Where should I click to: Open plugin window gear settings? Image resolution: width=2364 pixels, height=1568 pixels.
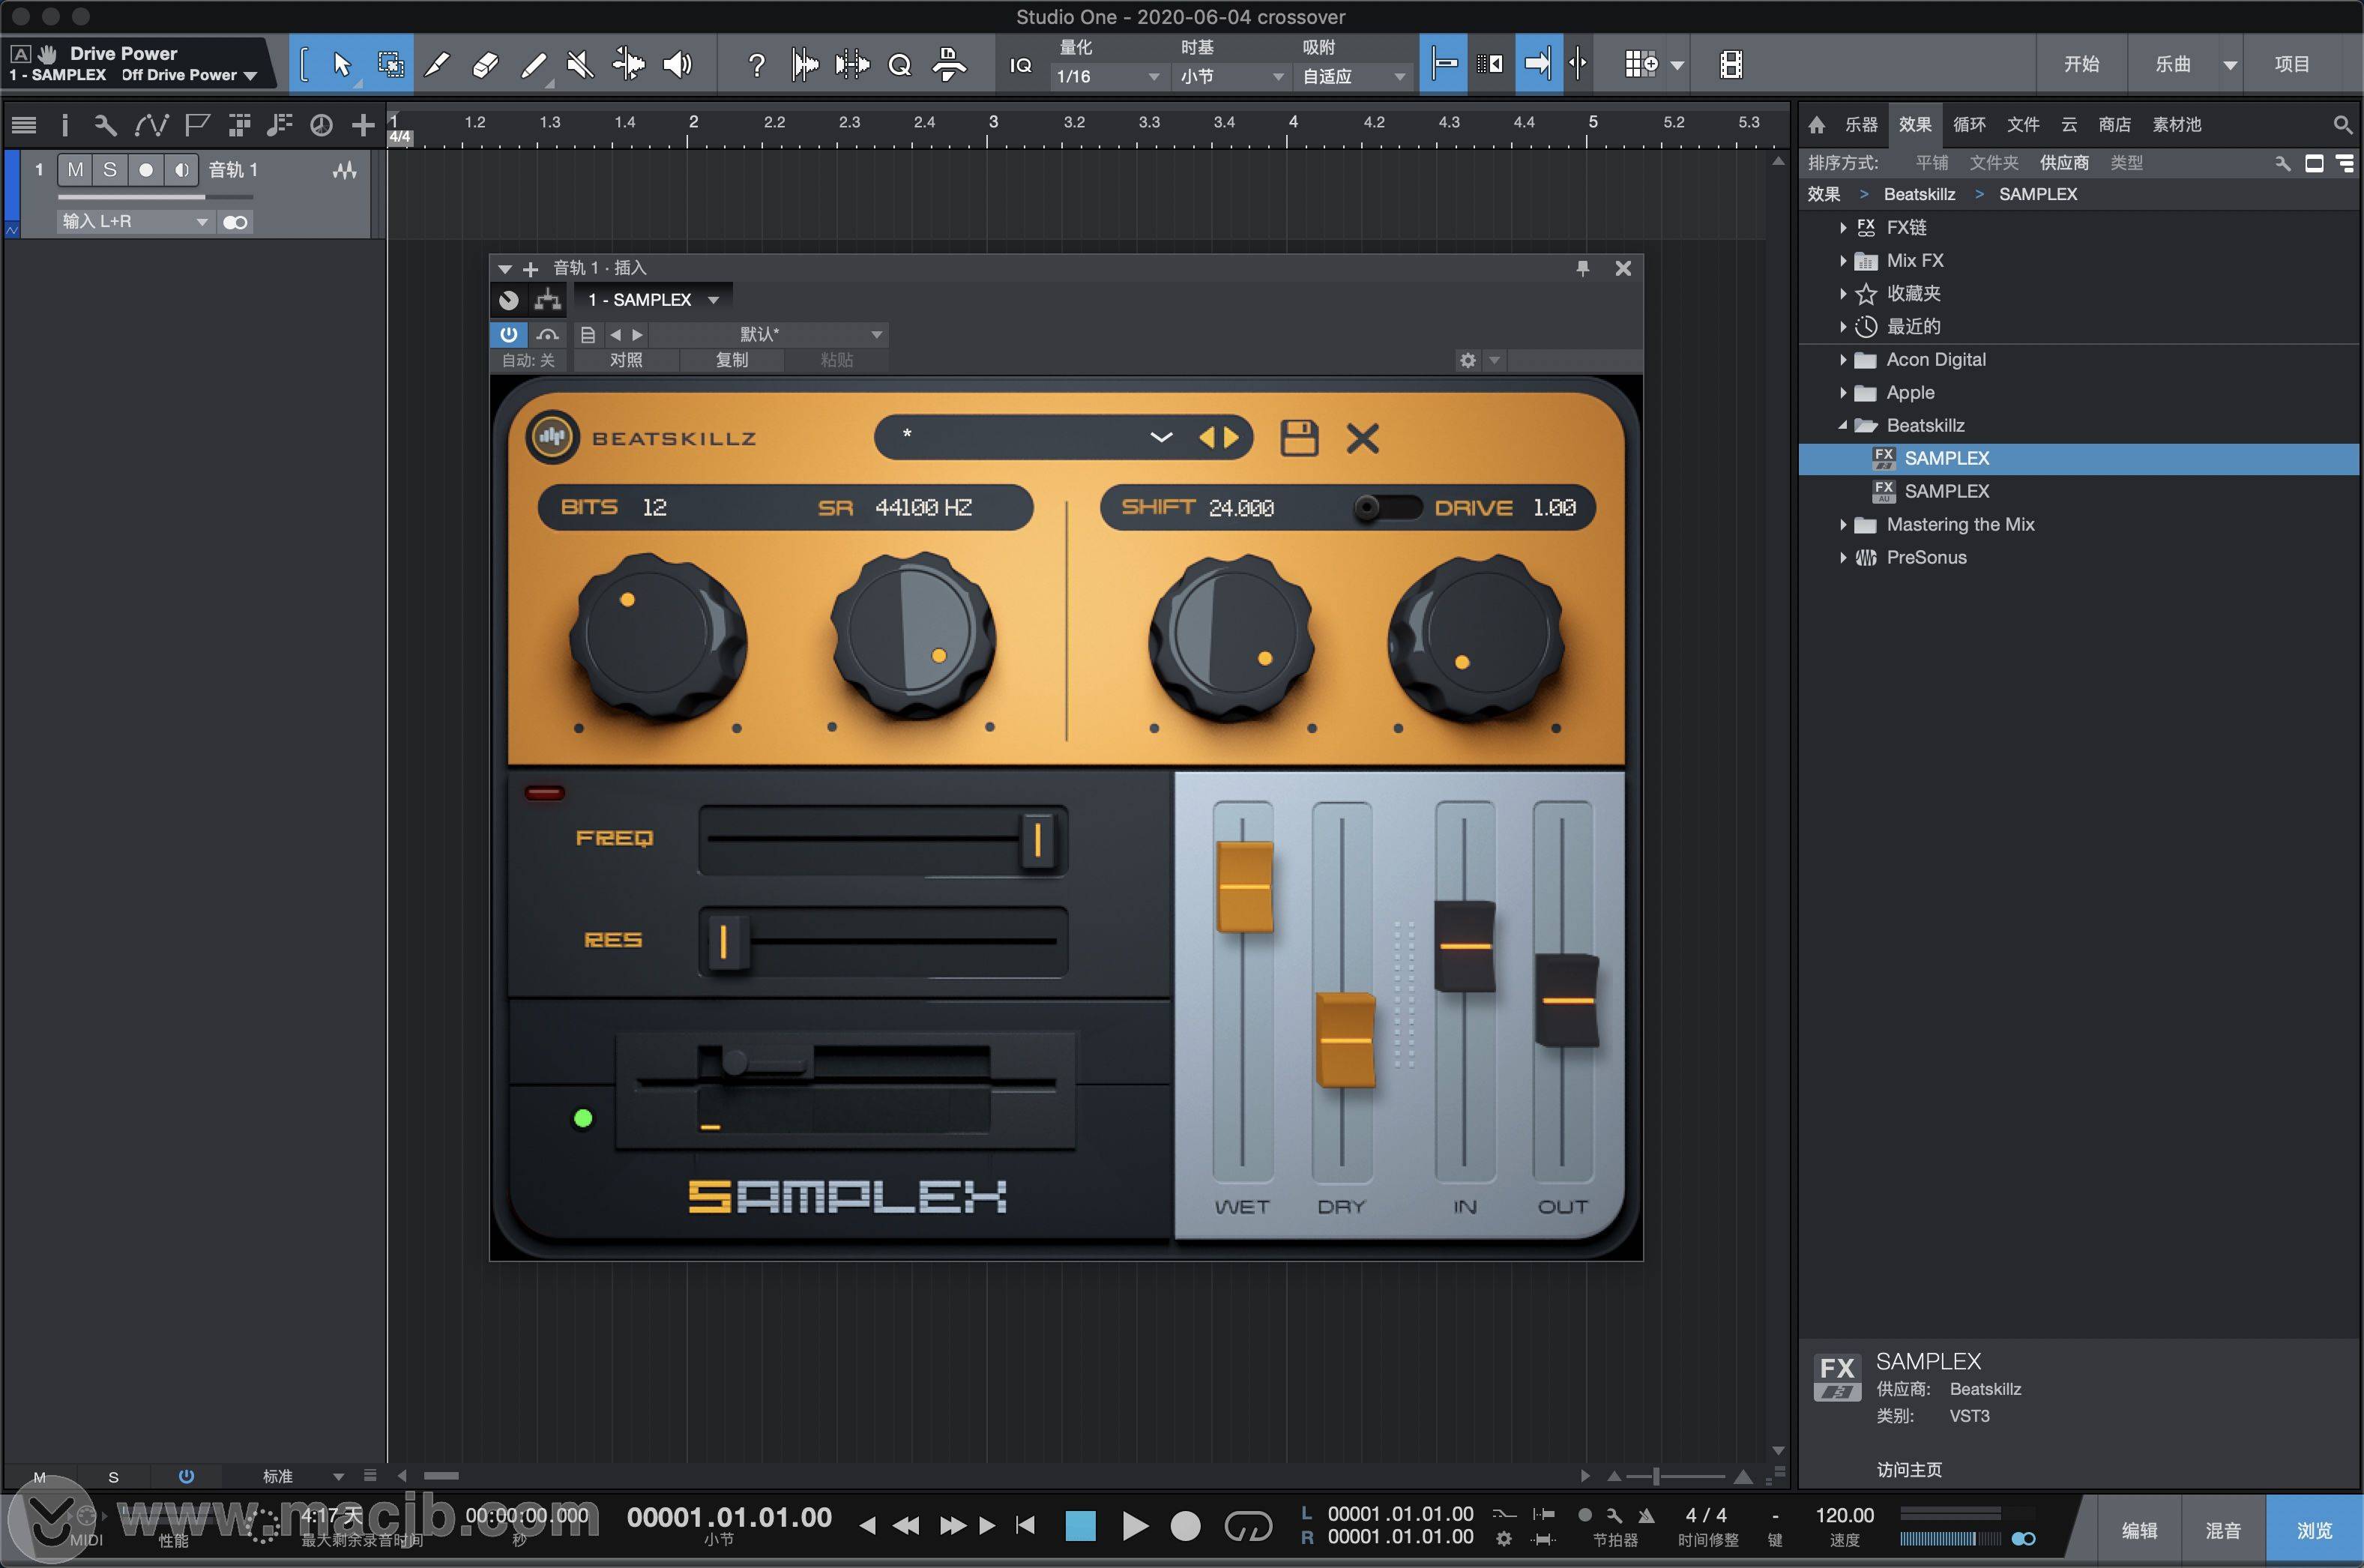click(1467, 360)
